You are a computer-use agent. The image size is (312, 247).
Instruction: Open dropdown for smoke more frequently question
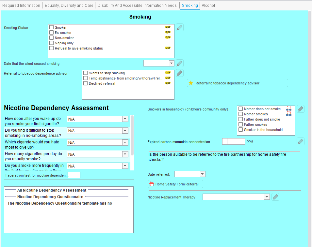pos(125,166)
